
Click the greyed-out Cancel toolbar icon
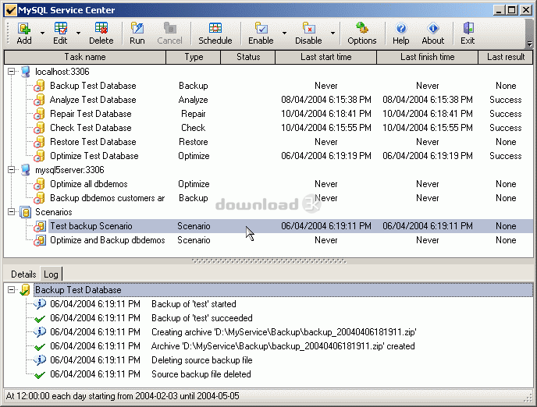click(169, 28)
